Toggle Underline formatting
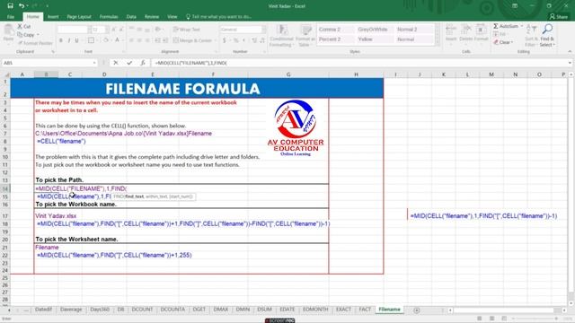 (76, 40)
